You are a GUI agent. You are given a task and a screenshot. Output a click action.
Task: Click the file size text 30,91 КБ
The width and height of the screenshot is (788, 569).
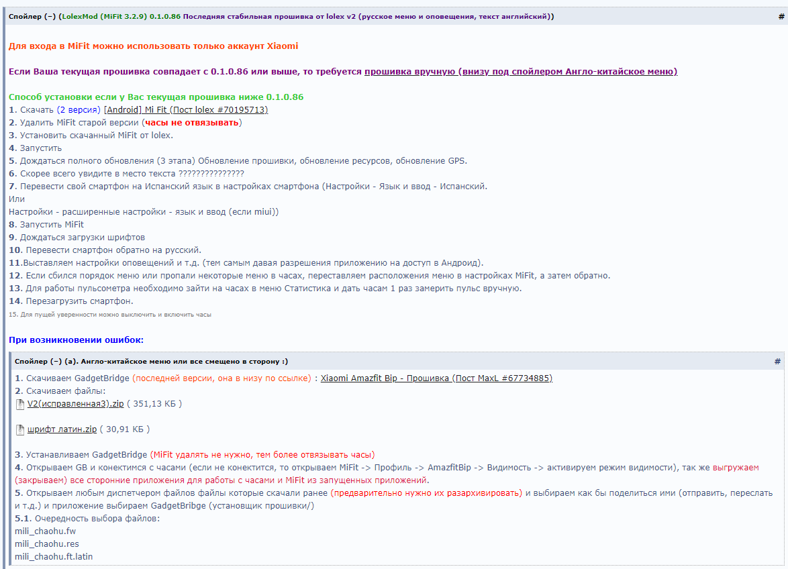click(125, 430)
